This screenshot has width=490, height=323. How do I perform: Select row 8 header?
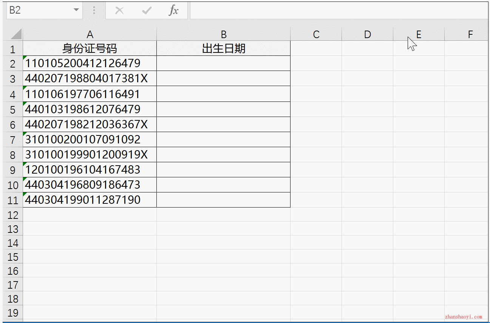pyautogui.click(x=13, y=155)
